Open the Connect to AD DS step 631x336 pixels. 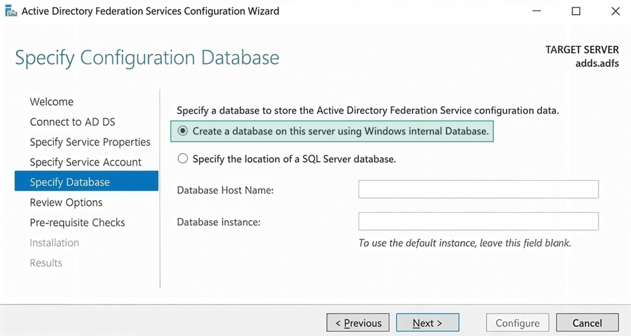tap(72, 122)
